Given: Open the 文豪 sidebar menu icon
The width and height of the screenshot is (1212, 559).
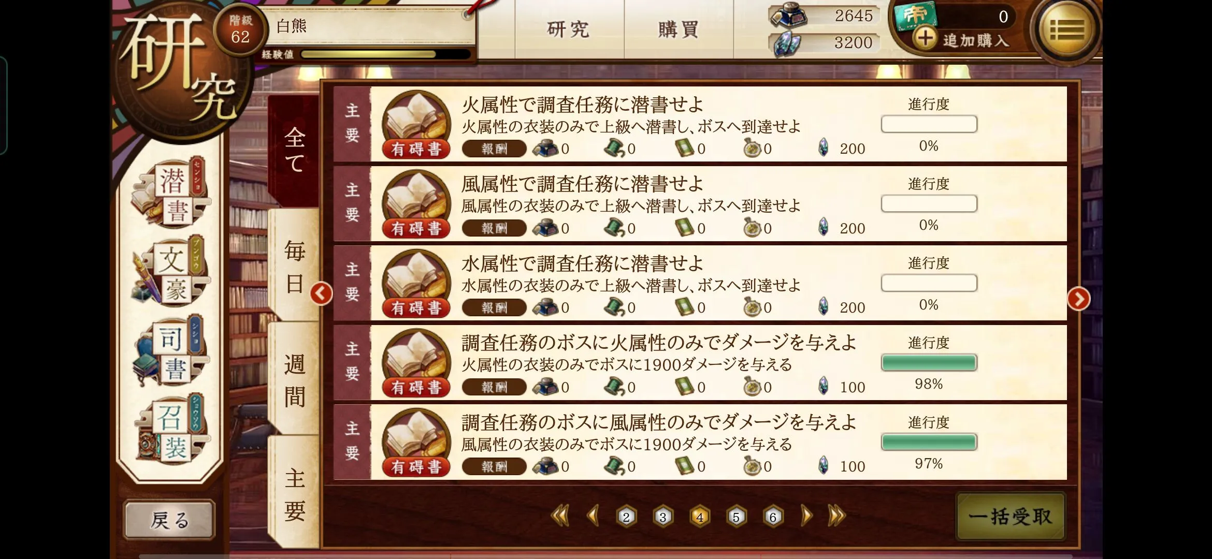Looking at the screenshot, I should point(171,272).
